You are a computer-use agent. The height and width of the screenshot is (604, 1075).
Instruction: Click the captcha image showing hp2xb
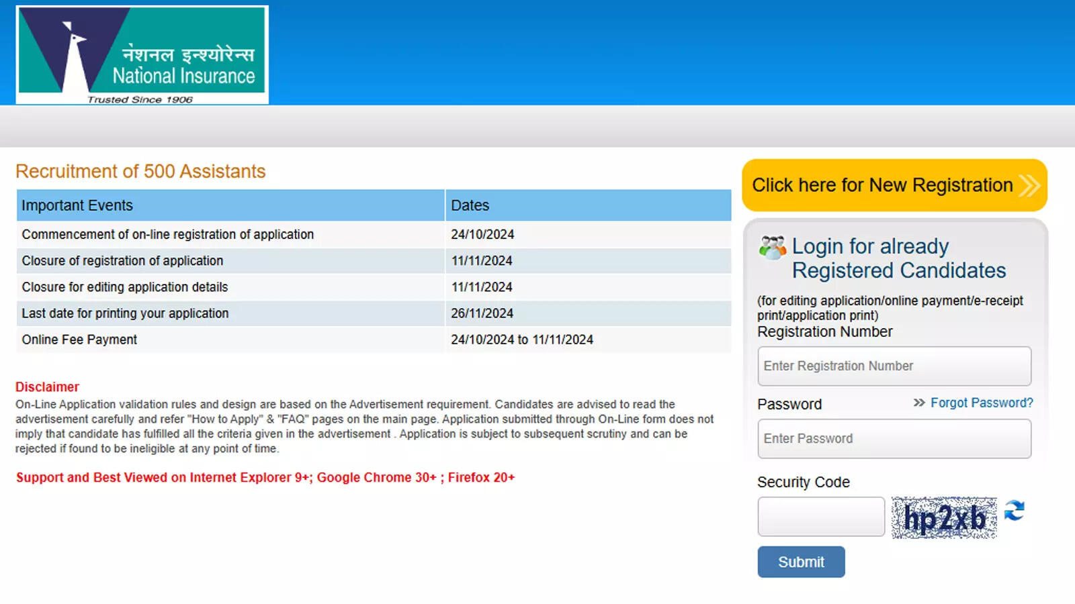944,517
